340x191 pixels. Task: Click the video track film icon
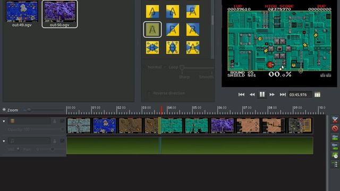pyautogui.click(x=13, y=121)
